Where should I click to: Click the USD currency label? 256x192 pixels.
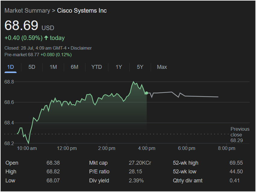coord(48,28)
